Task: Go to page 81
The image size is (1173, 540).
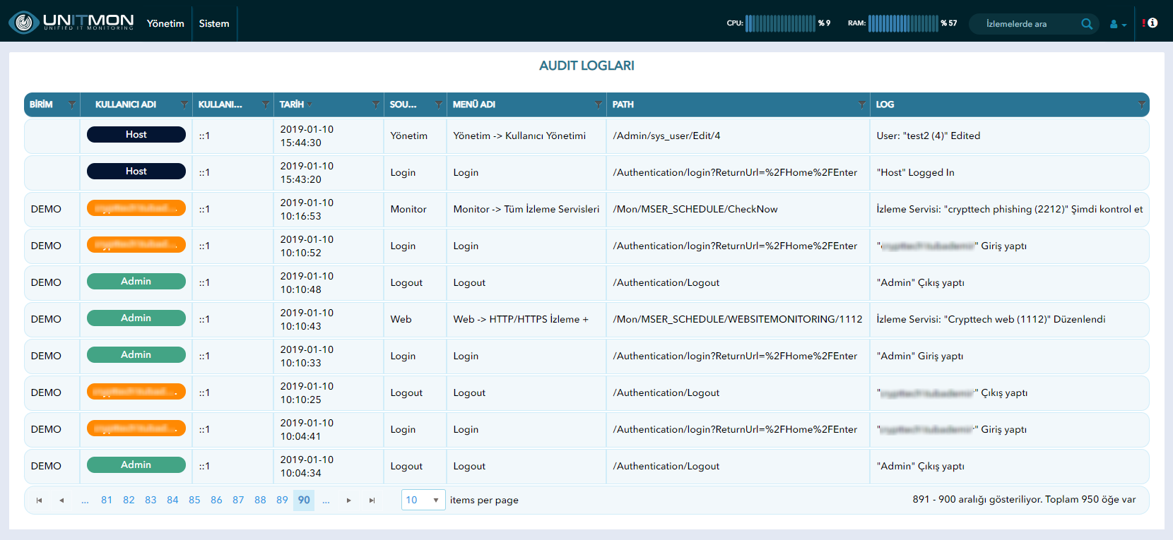Action: point(107,500)
